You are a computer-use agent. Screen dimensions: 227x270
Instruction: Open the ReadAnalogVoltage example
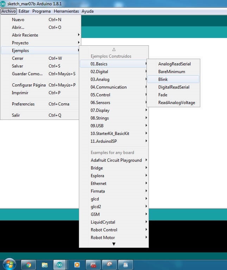(174, 103)
